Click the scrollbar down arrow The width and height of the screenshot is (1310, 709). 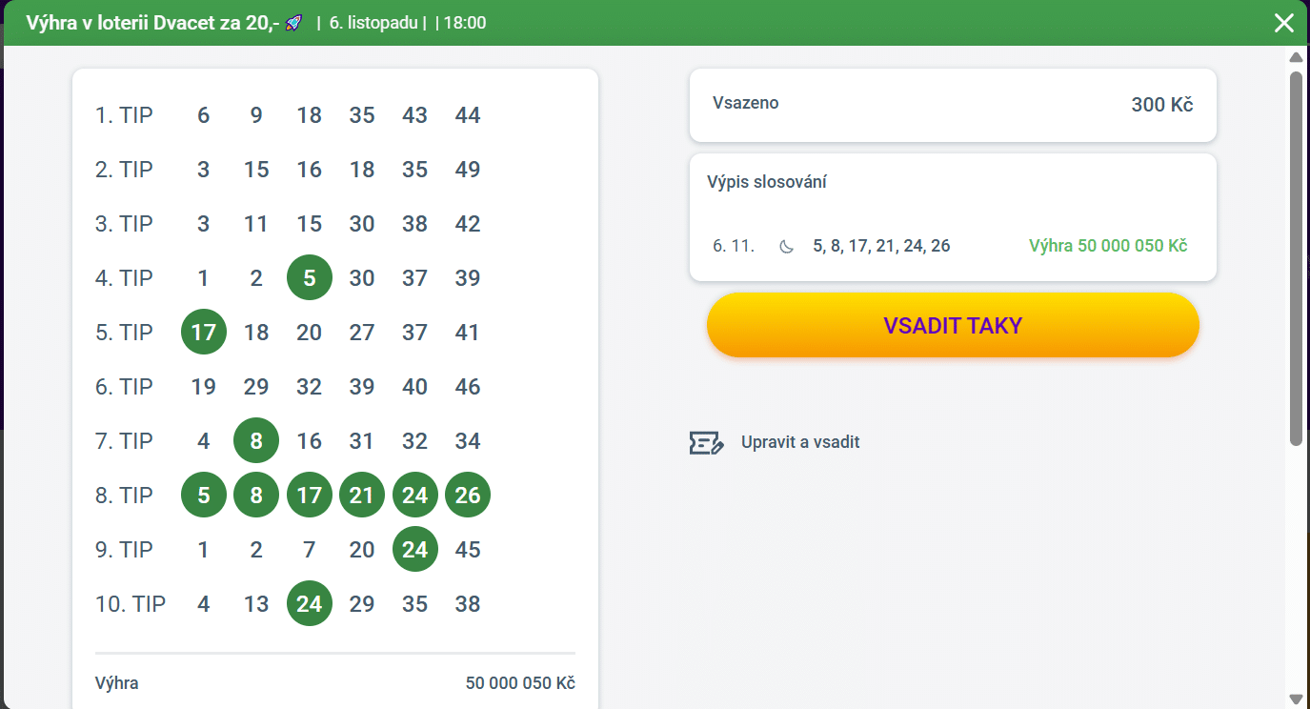pyautogui.click(x=1296, y=699)
